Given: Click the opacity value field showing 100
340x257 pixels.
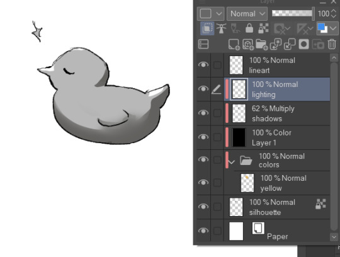Looking at the screenshot, I should click(x=323, y=14).
